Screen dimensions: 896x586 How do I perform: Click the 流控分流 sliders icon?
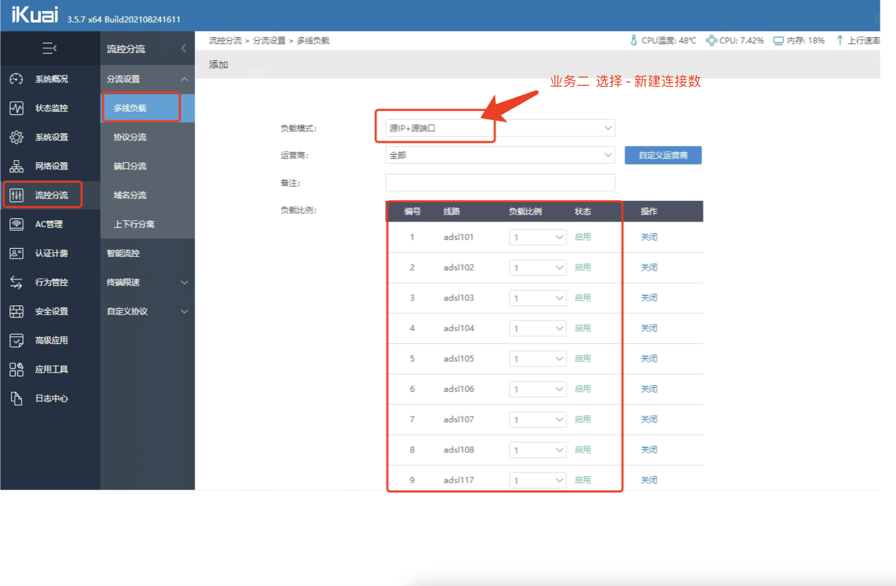(17, 195)
